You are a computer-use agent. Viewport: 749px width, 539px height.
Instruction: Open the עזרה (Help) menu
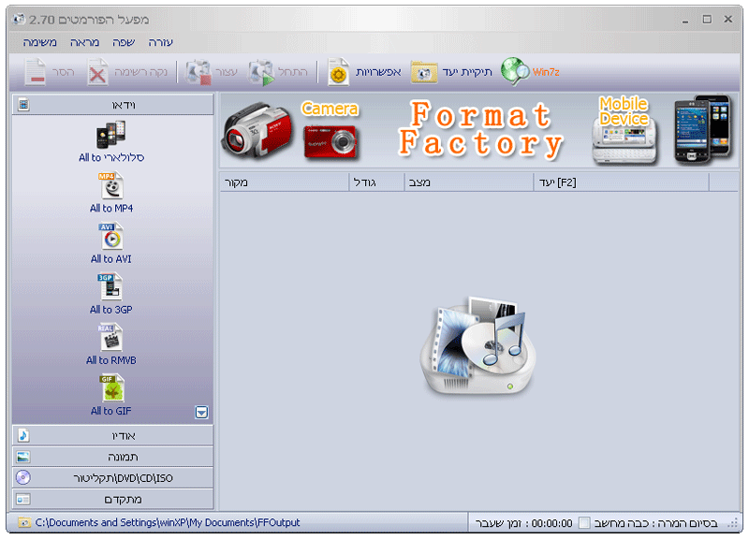pos(160,42)
